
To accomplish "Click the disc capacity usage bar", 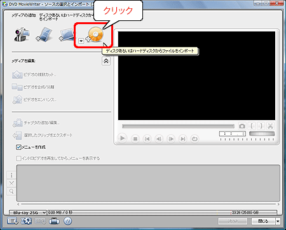I will tap(162, 212).
